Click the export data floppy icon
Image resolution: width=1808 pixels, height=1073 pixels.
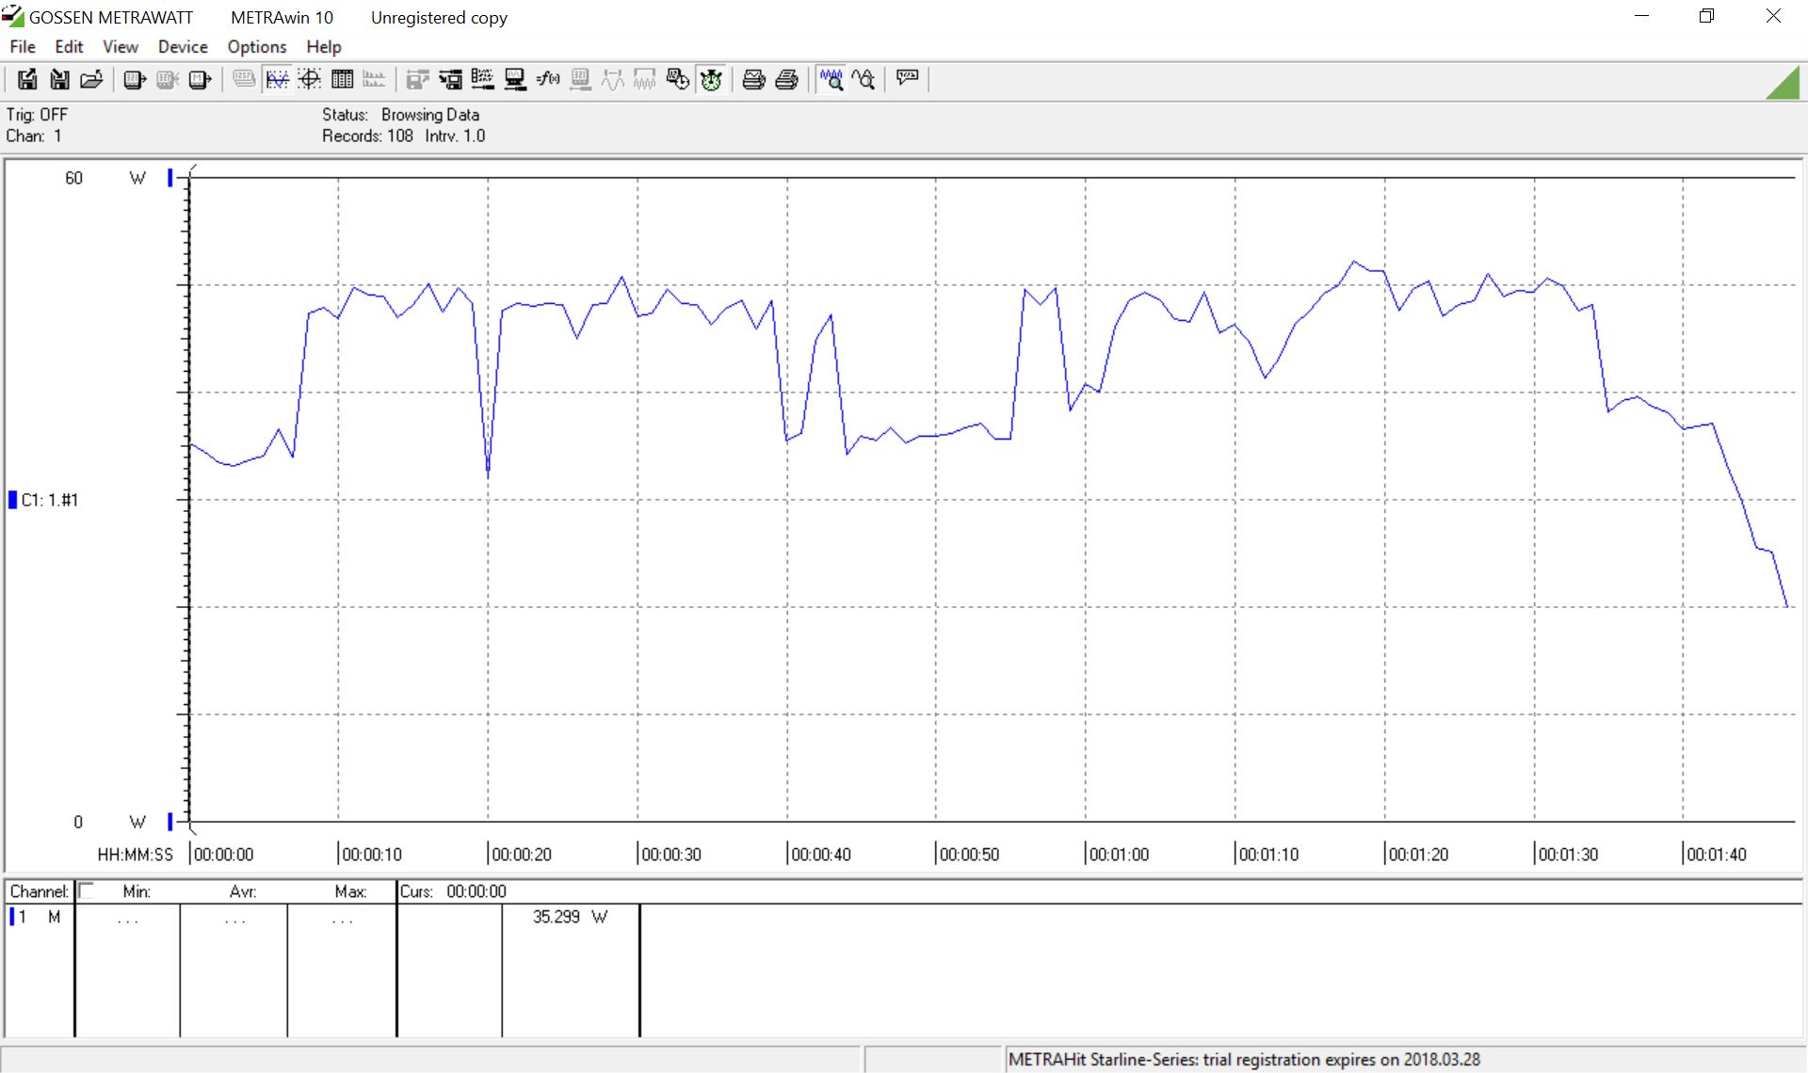pos(27,79)
